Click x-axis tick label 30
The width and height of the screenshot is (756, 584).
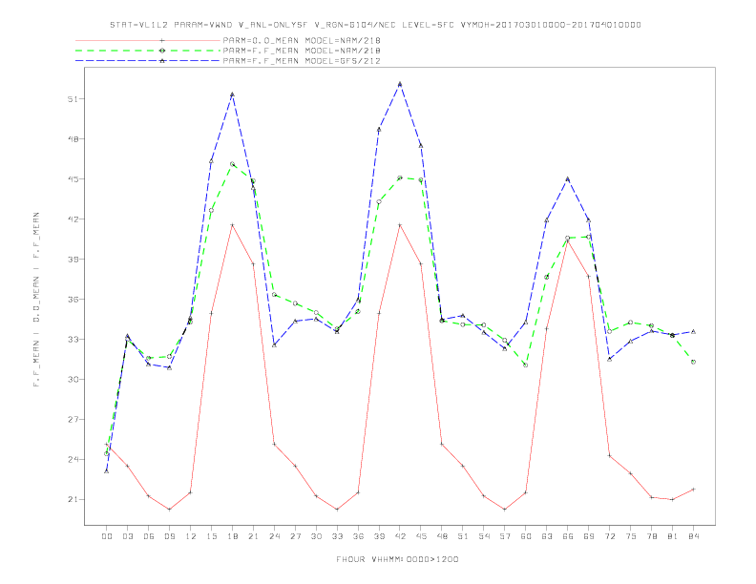[316, 536]
